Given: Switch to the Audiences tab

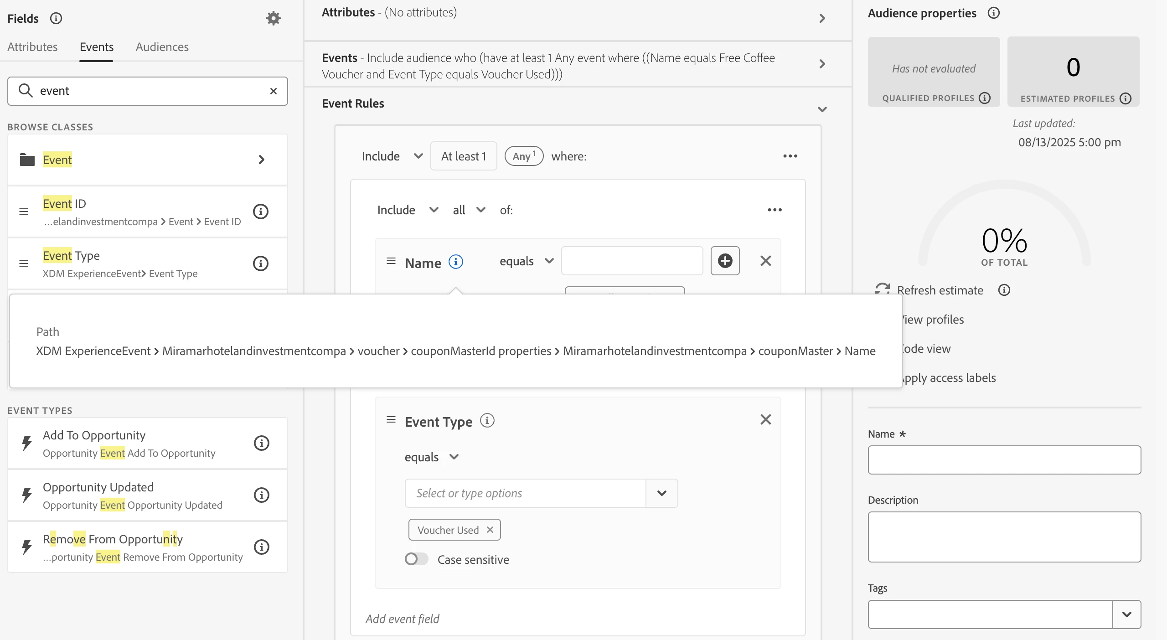Looking at the screenshot, I should pyautogui.click(x=162, y=47).
